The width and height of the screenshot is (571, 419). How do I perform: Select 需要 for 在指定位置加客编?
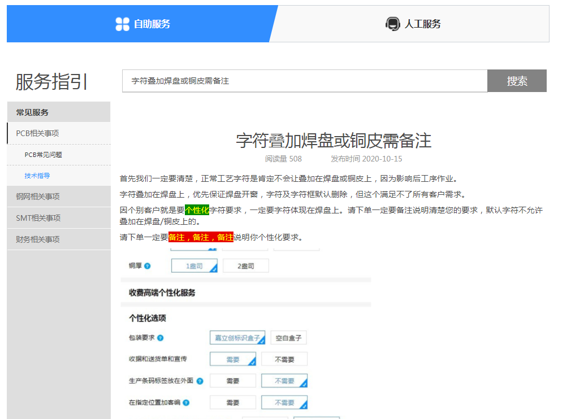click(x=232, y=403)
